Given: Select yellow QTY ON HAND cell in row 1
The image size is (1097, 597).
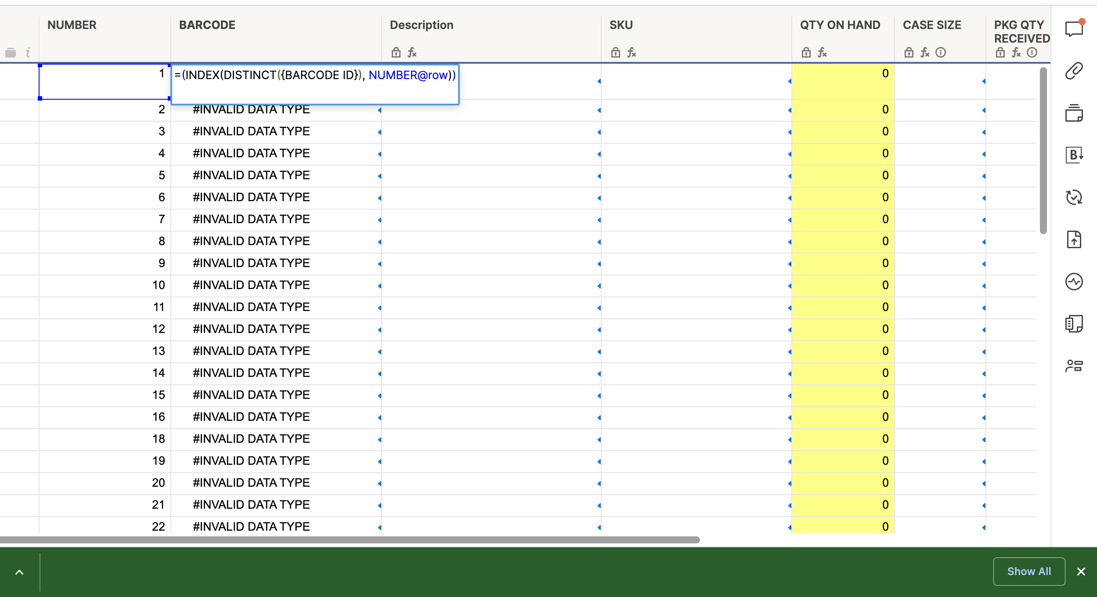Looking at the screenshot, I should 843,82.
